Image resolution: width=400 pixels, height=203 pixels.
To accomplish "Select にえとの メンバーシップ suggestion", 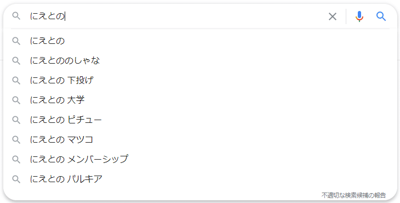I will 200,159.
